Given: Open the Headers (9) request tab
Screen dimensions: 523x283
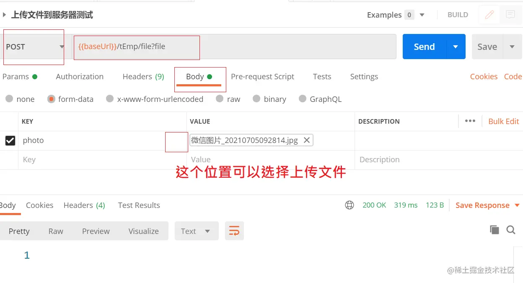Looking at the screenshot, I should (x=143, y=76).
